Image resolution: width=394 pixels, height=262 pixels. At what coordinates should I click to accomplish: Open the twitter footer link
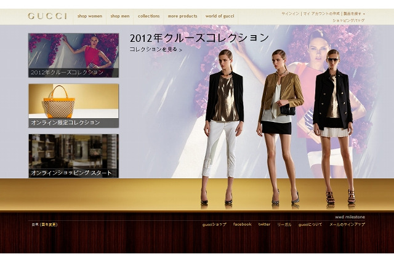click(264, 224)
